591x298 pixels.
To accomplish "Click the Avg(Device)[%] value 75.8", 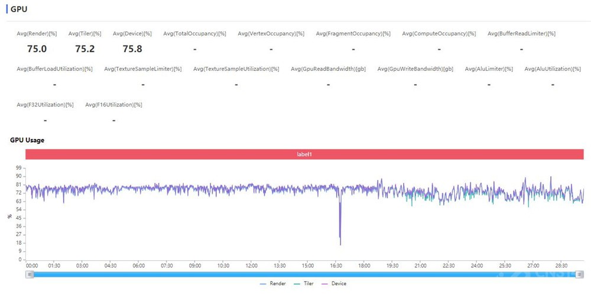I will (132, 48).
